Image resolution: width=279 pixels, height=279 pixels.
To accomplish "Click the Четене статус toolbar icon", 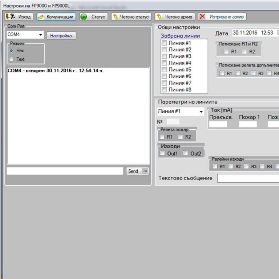I will pos(115,17).
